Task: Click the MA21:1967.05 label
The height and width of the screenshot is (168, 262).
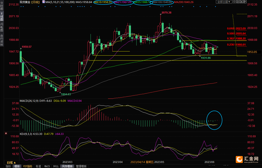Action: pyautogui.click(x=123, y=2)
